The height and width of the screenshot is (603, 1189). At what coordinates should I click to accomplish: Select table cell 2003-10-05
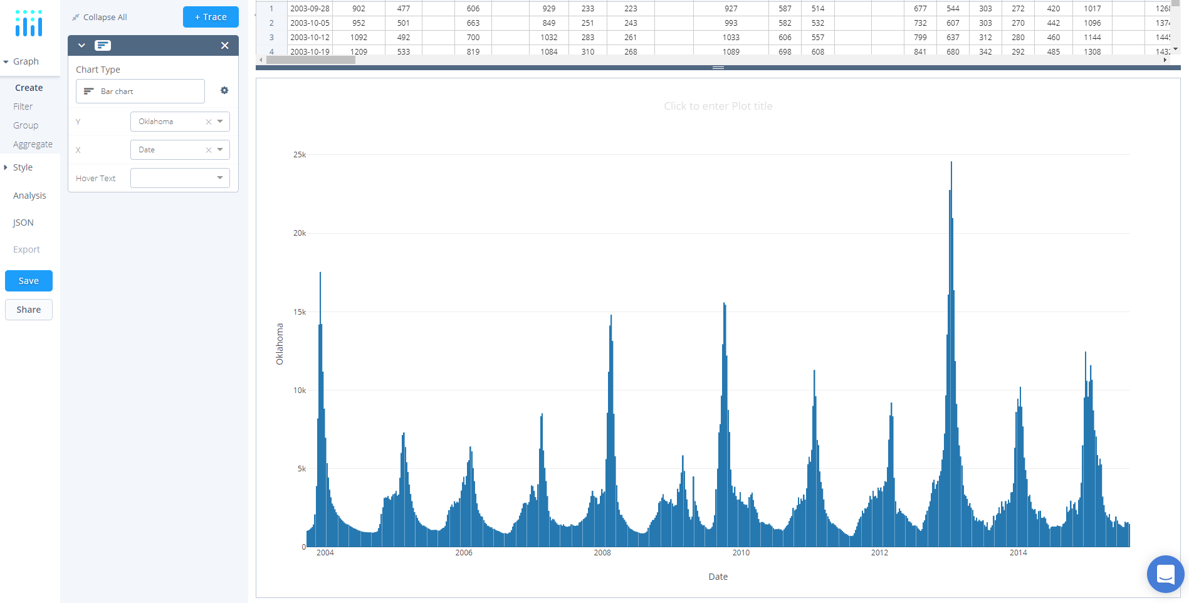click(310, 23)
